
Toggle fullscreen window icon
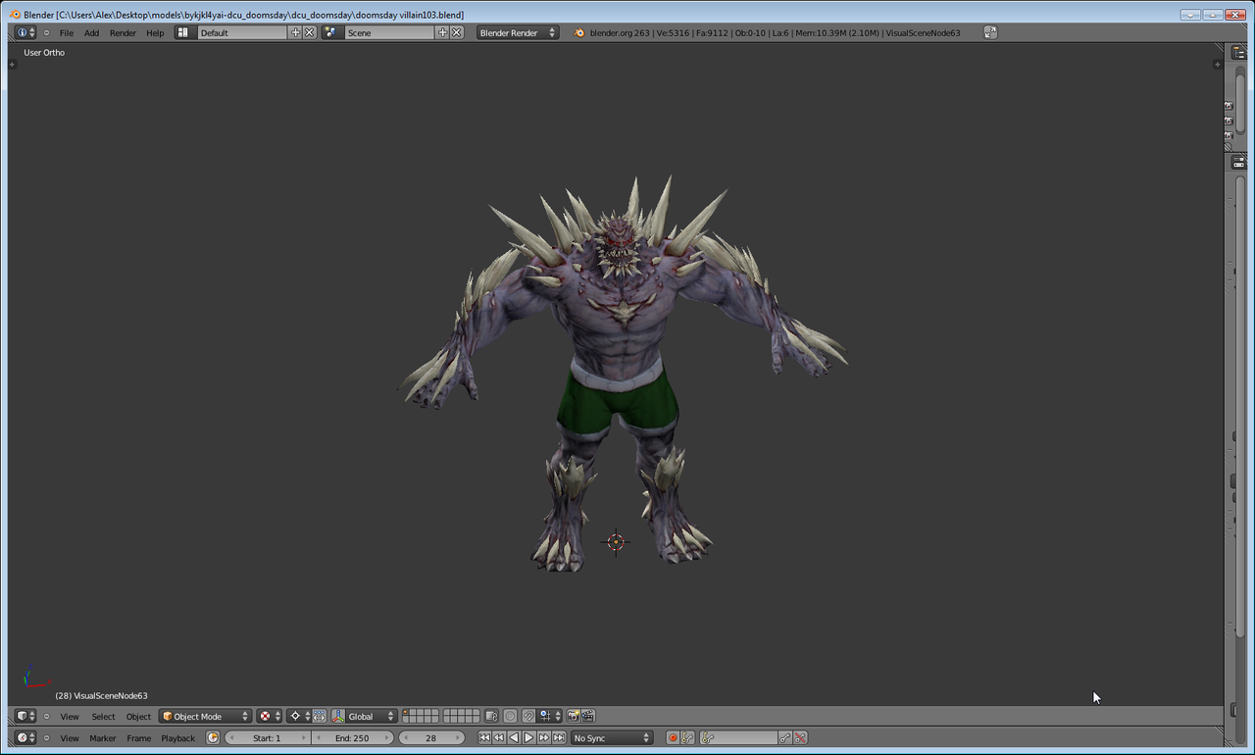(x=990, y=32)
